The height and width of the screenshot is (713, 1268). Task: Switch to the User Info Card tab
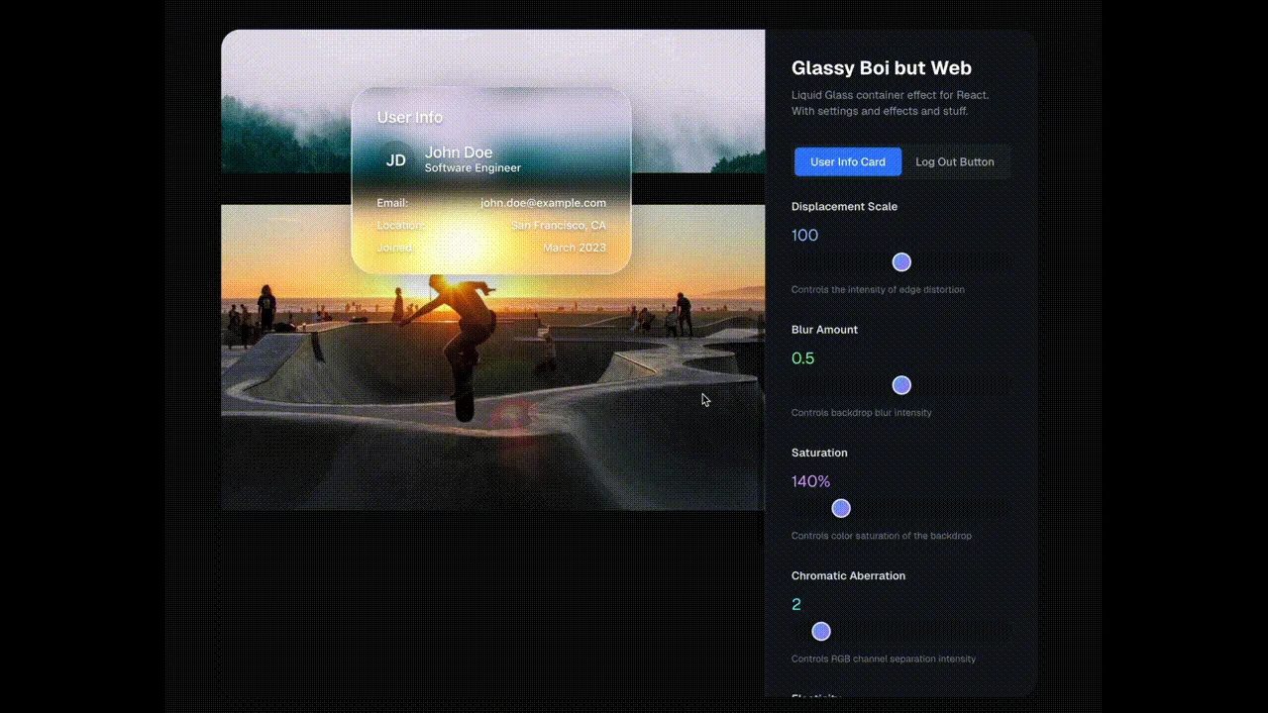click(847, 161)
